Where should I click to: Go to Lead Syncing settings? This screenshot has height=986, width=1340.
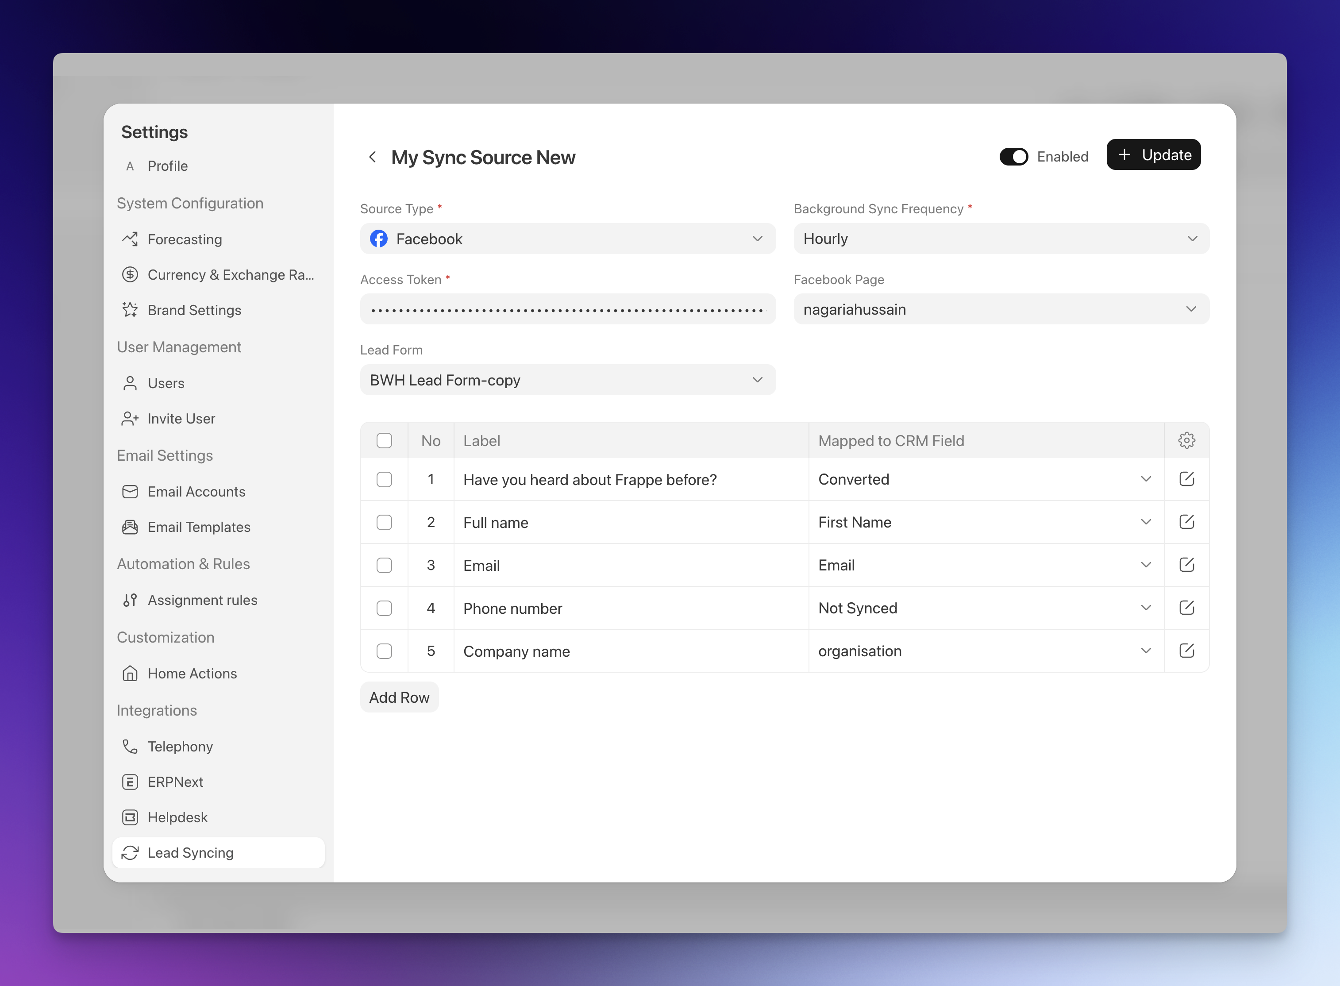pyautogui.click(x=190, y=852)
